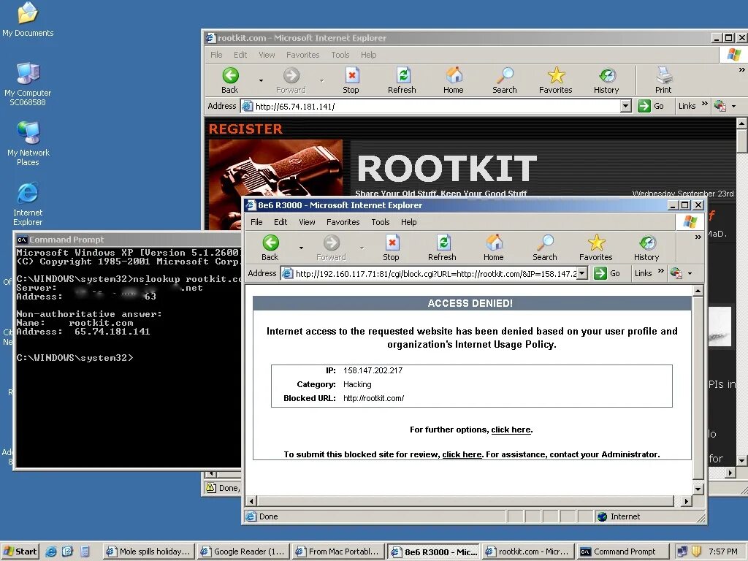
Task: Click Search in the 8e6 R3000 window
Action: point(545,248)
